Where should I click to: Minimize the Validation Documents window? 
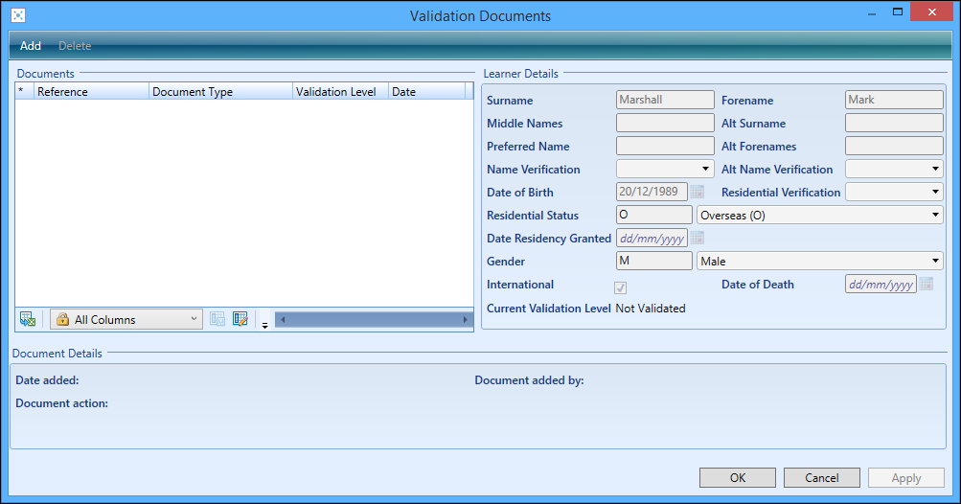[x=872, y=12]
